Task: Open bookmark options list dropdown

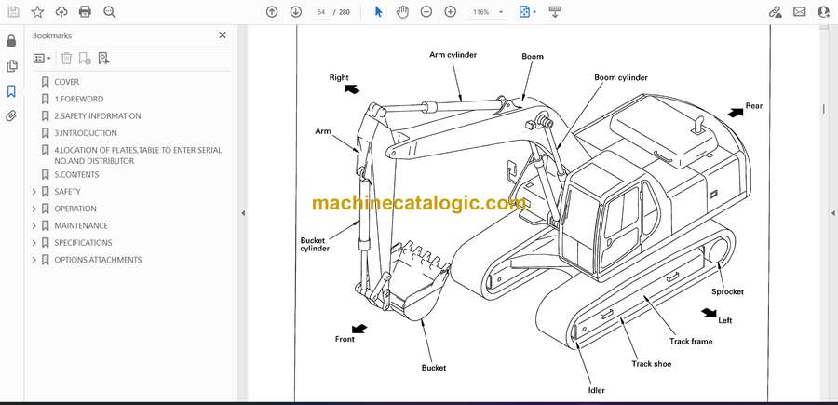Action: 42,59
